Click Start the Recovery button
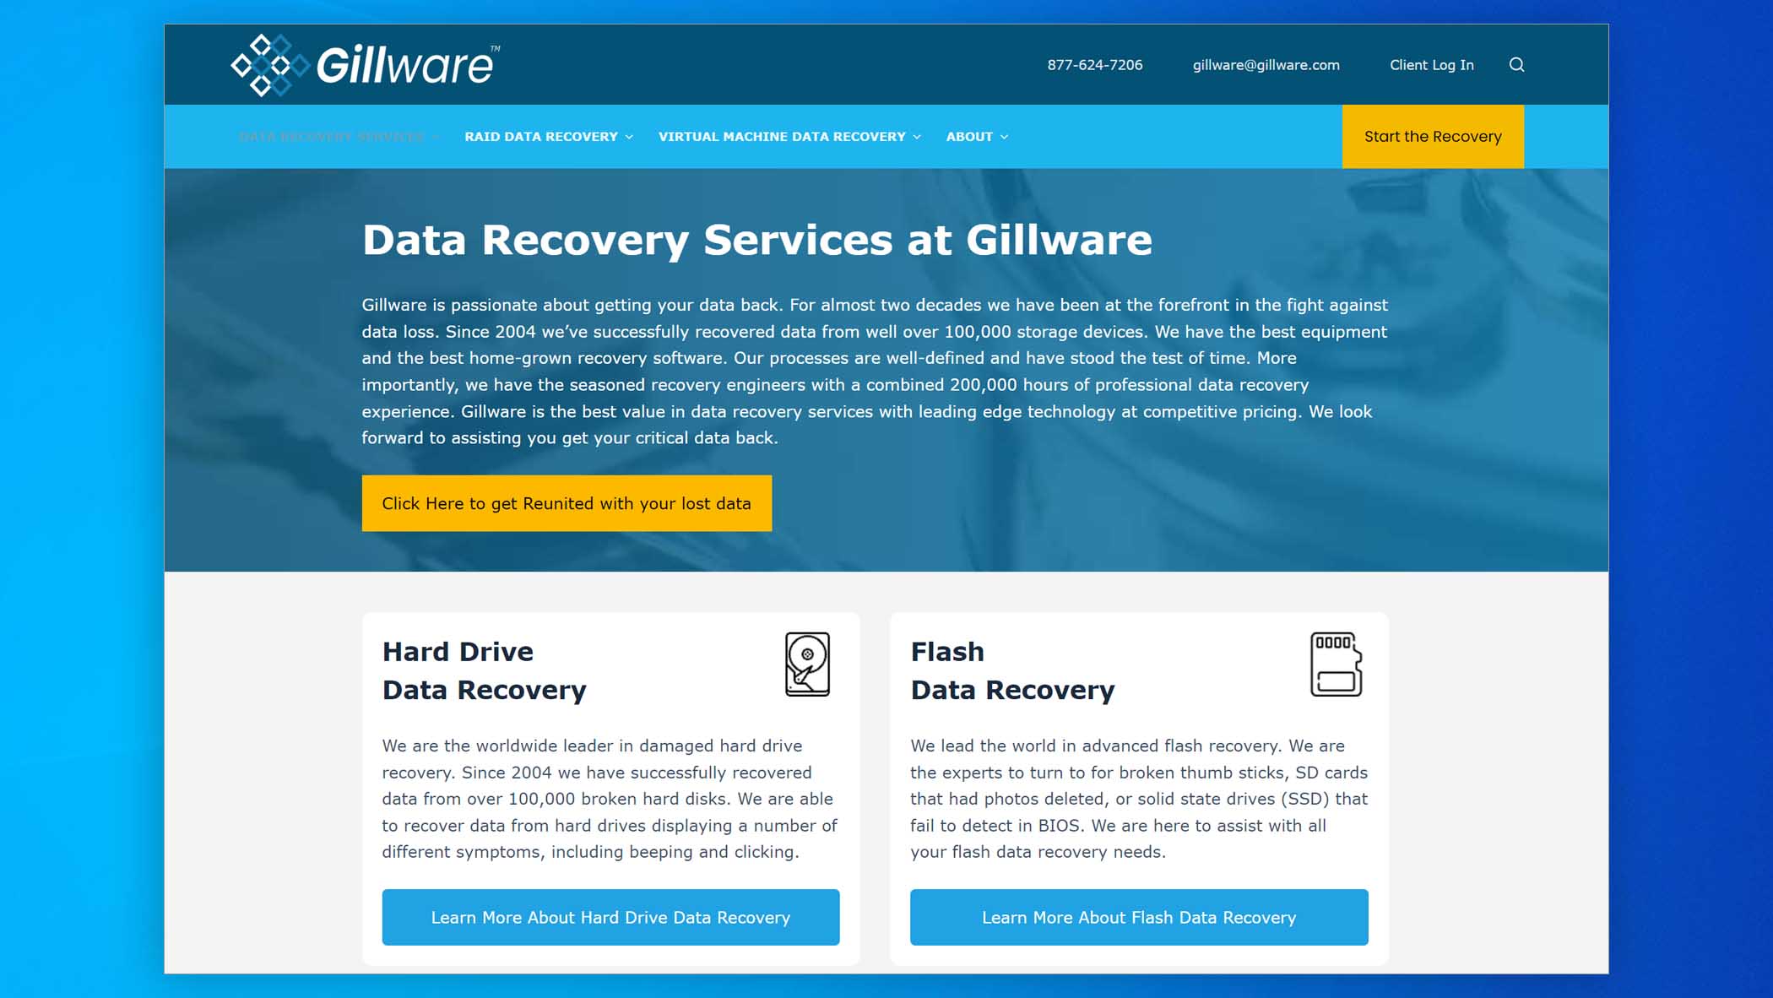This screenshot has height=998, width=1773. [x=1434, y=136]
